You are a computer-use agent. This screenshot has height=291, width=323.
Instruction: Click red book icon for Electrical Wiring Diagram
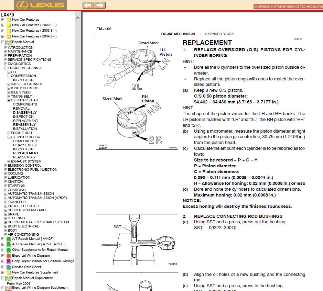[x=9, y=256]
